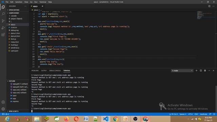Screen dimensions: 217x122
Task: Kill terminal with trash icon
Action: [205, 70]
